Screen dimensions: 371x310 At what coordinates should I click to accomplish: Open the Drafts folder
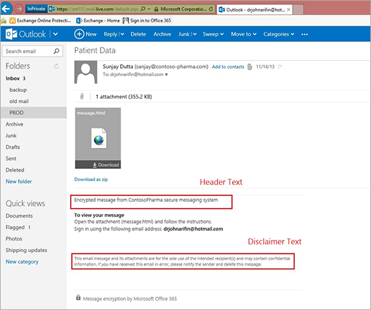(x=13, y=147)
